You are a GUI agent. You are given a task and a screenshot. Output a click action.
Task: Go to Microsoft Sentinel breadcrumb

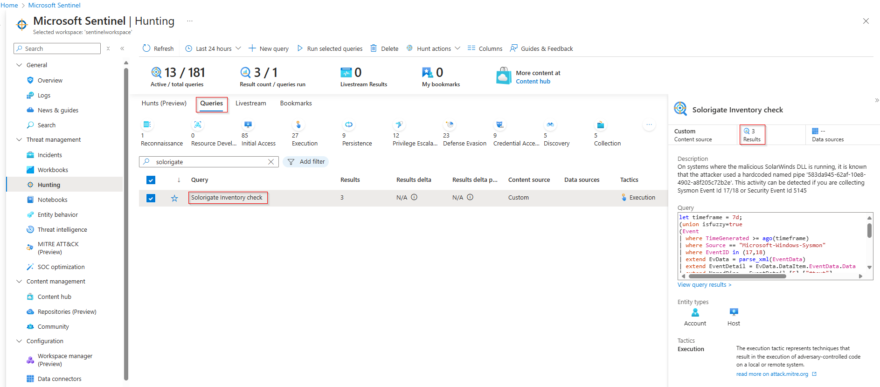tap(54, 5)
